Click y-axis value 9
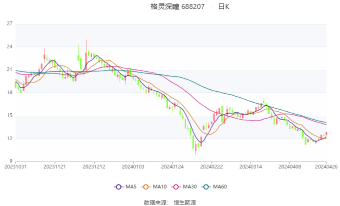The width and height of the screenshot is (340, 206). click(x=11, y=161)
